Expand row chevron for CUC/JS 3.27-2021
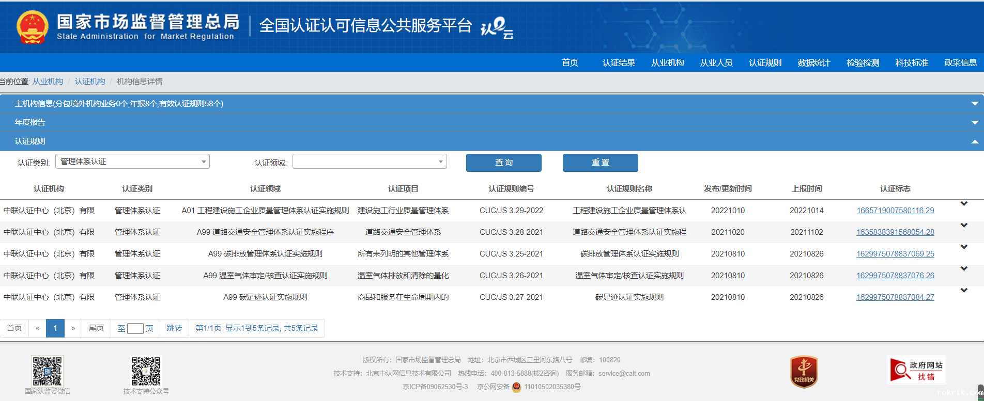984x401 pixels. [x=964, y=291]
